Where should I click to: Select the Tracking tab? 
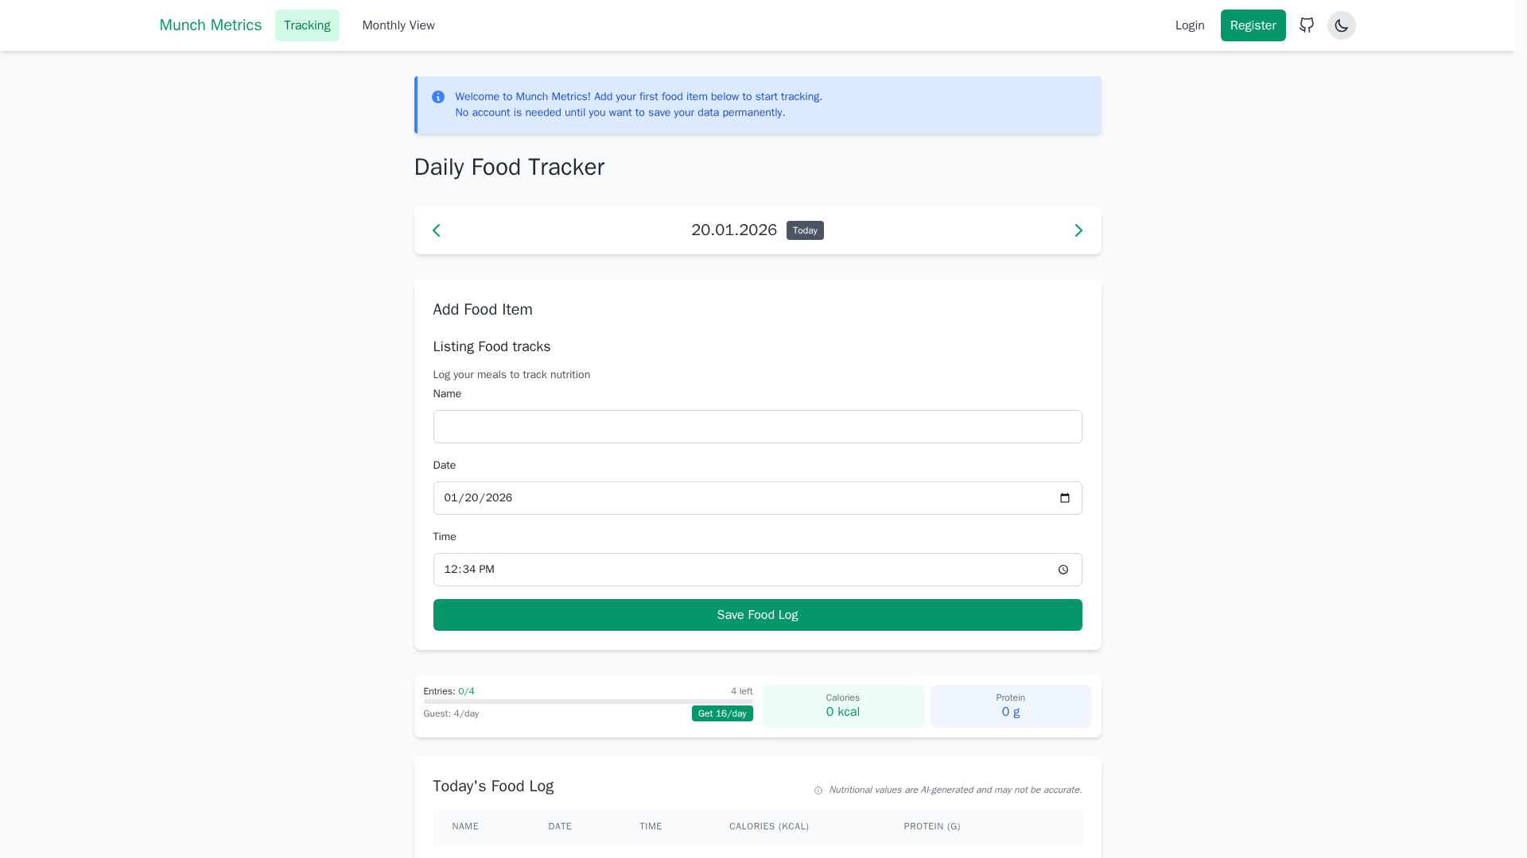[x=307, y=25]
